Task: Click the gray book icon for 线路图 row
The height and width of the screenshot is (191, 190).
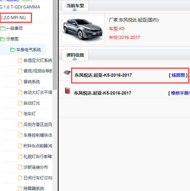Action: click(67, 72)
